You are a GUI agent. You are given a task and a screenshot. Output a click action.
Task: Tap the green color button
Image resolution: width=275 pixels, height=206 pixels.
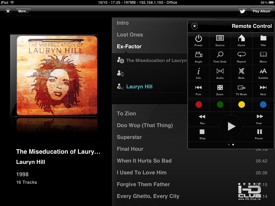[x=220, y=105]
